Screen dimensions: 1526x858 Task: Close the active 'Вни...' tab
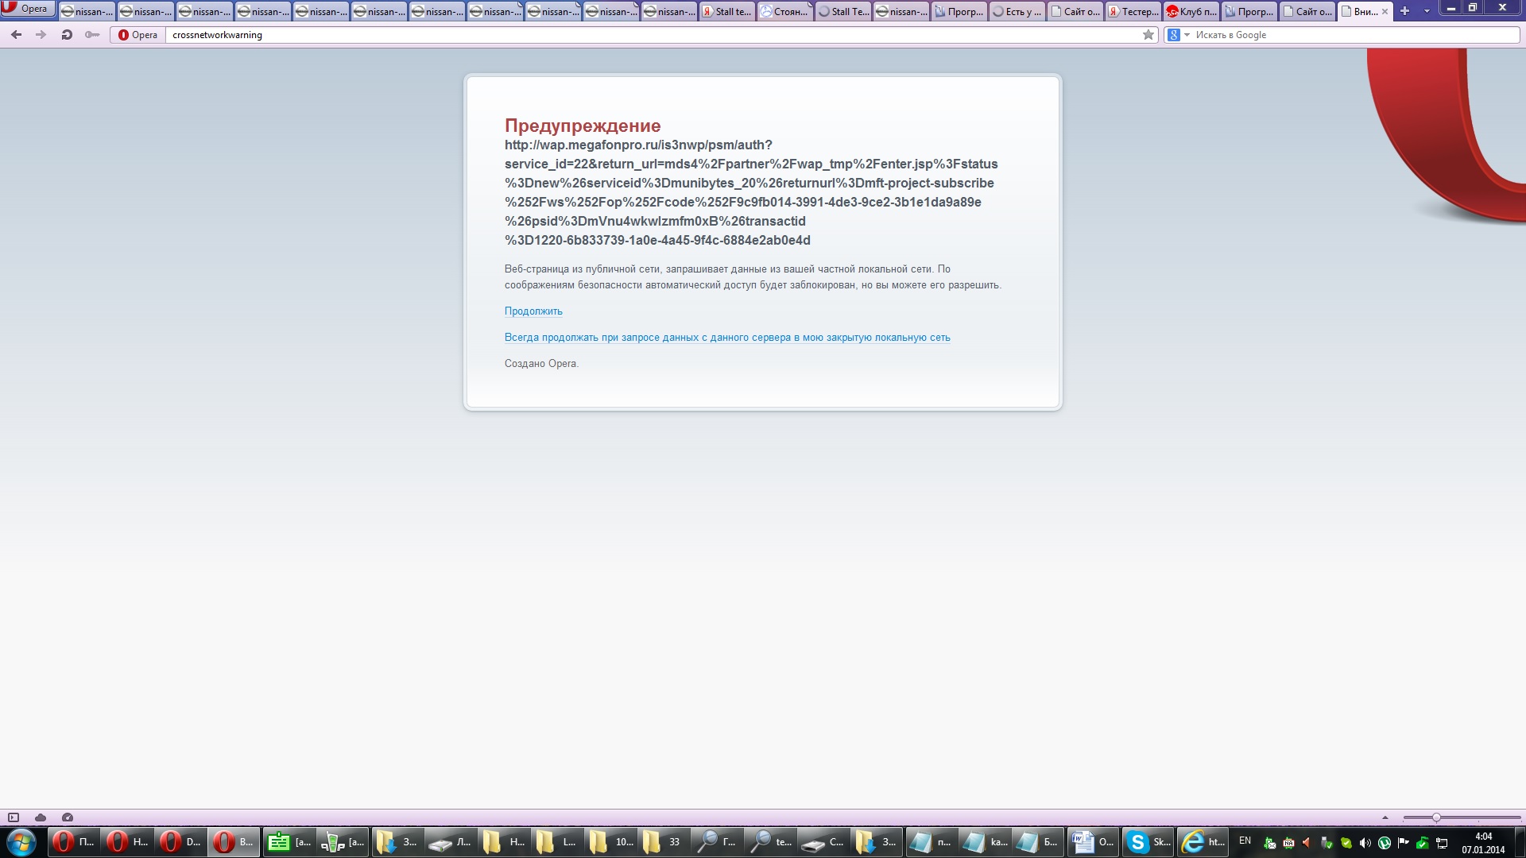click(x=1385, y=12)
